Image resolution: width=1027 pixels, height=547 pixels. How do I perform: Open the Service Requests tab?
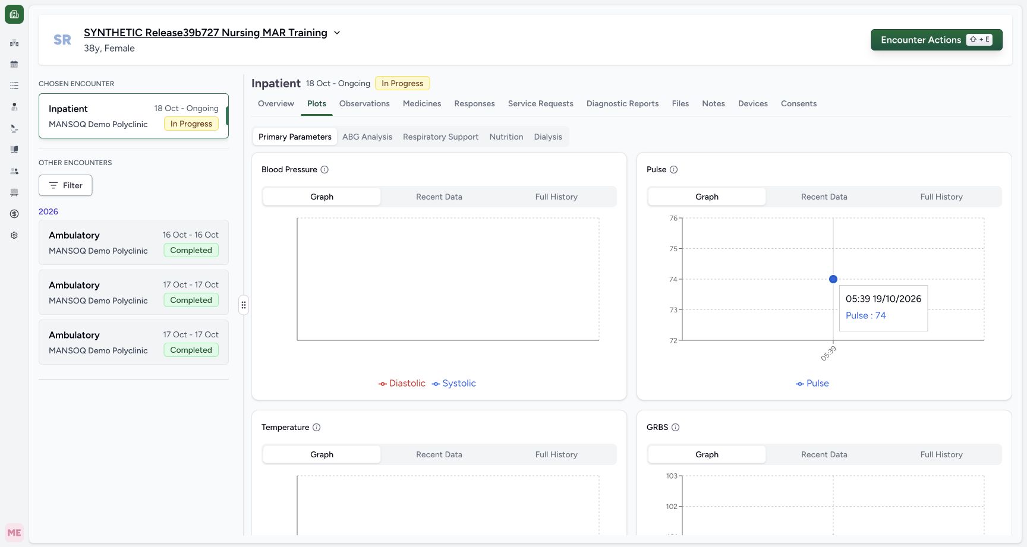point(540,103)
